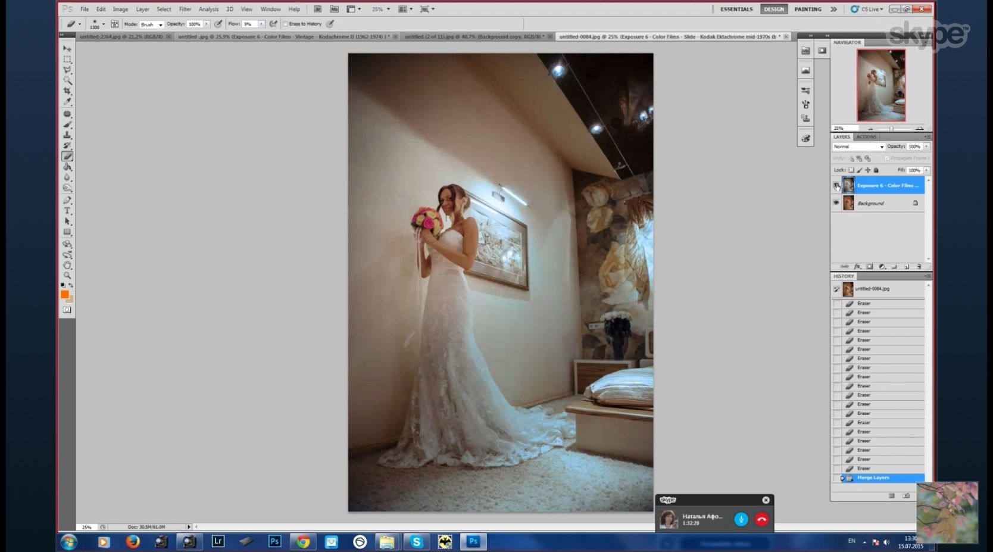Image resolution: width=993 pixels, height=552 pixels.
Task: Open the Filter menu
Action: pos(185,9)
